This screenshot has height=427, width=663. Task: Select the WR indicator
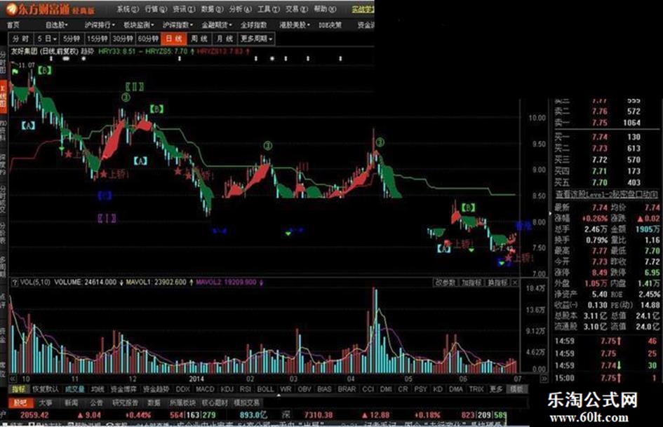[x=286, y=389]
